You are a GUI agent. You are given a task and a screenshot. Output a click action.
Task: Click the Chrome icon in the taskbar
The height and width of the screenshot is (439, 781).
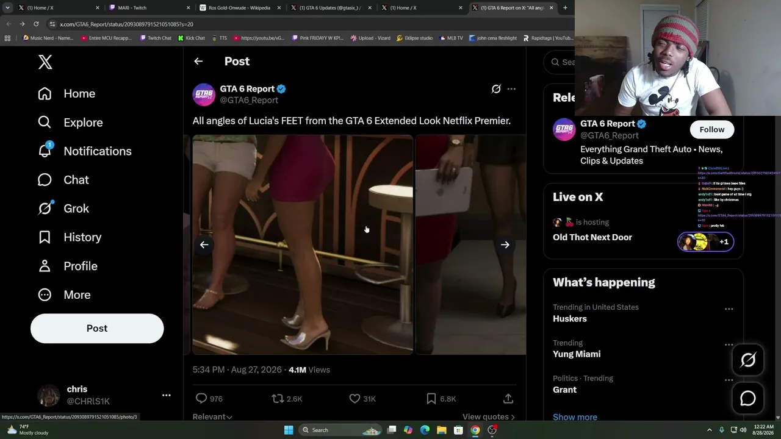coord(475,430)
